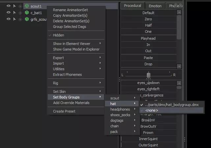
Task: Choose Add Override Materials
Action: 76,103
